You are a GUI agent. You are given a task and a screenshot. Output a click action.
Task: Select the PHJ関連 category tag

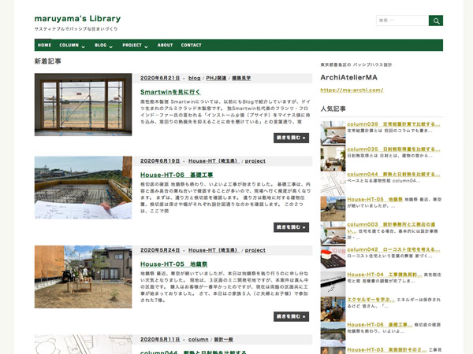pos(216,78)
